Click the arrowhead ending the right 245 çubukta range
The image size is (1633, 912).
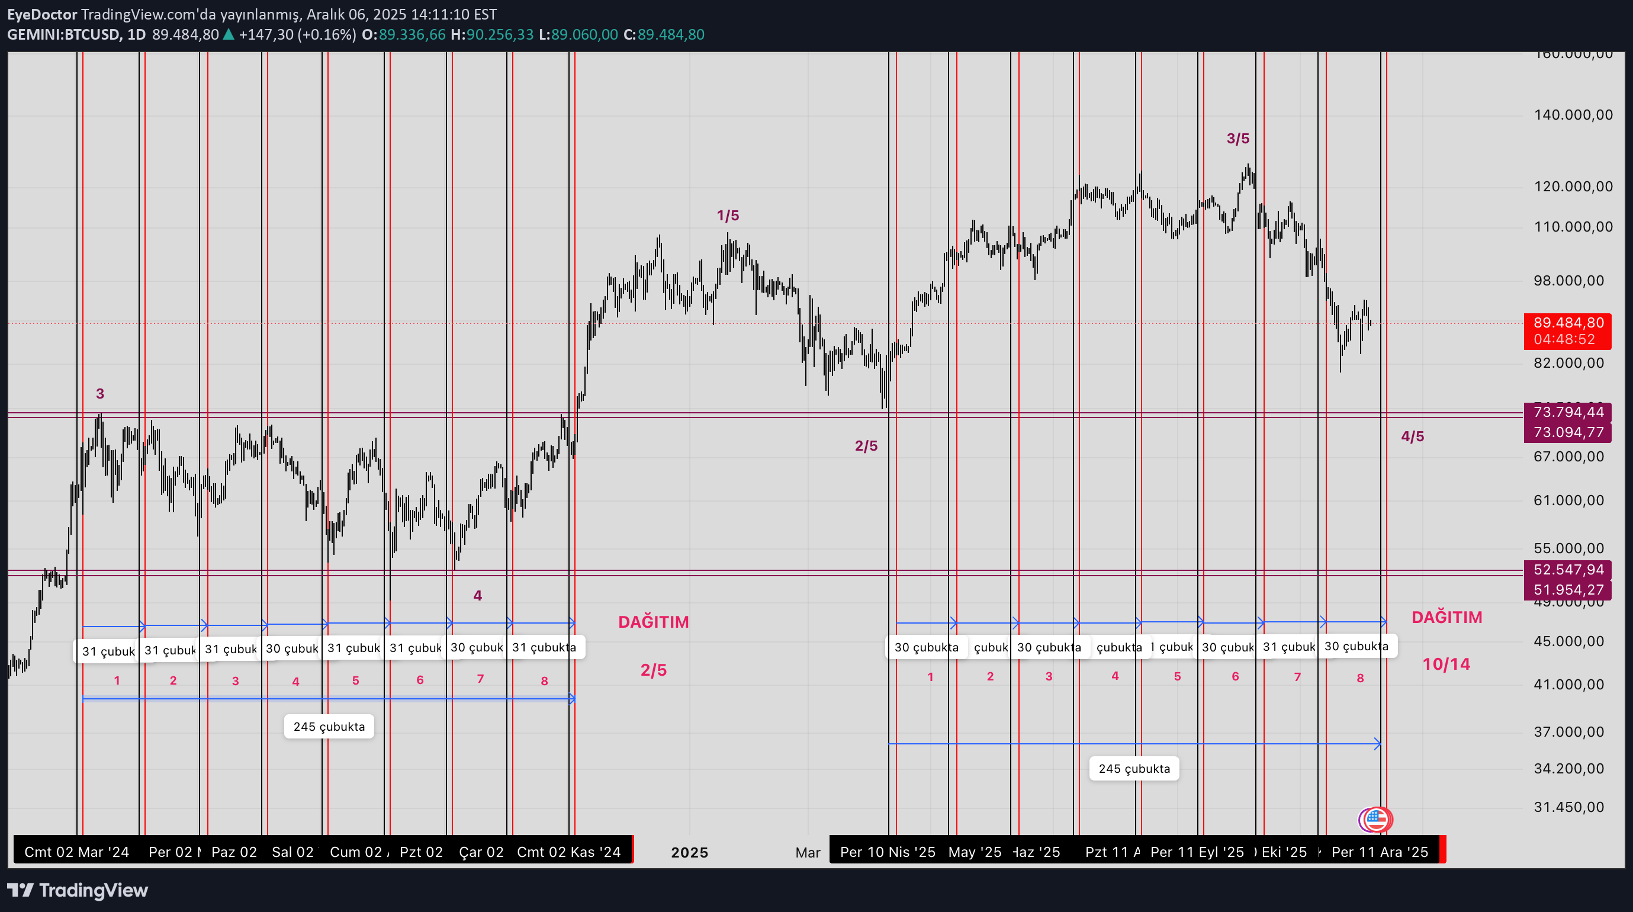pos(1378,743)
